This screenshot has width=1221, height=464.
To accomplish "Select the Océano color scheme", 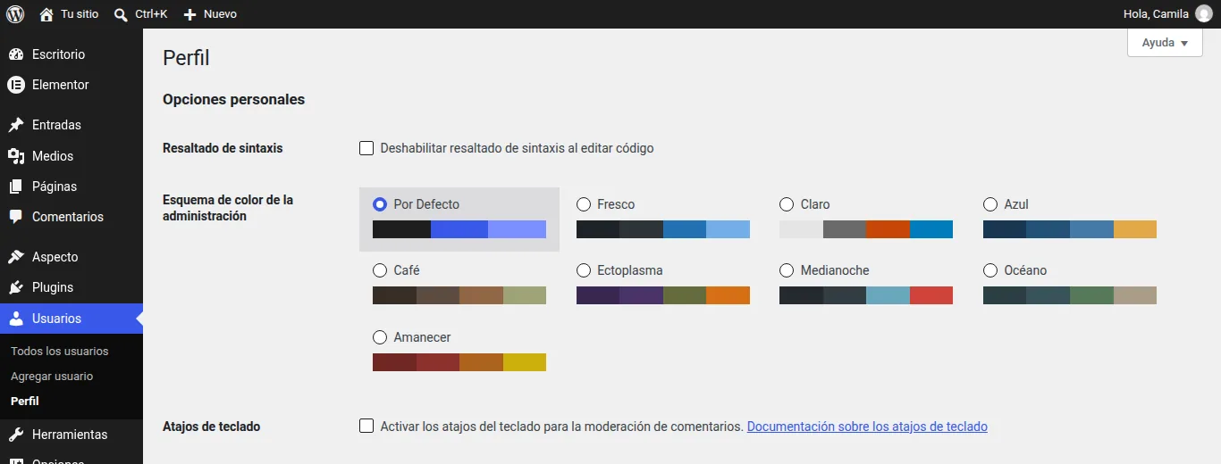I will click(990, 270).
